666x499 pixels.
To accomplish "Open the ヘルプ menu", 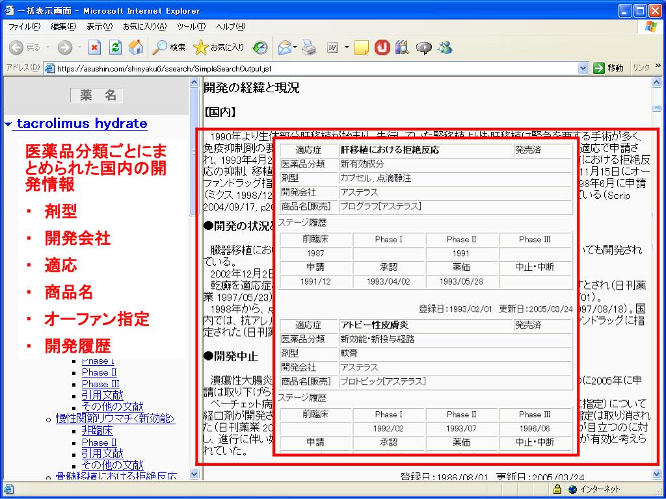I will (x=231, y=27).
